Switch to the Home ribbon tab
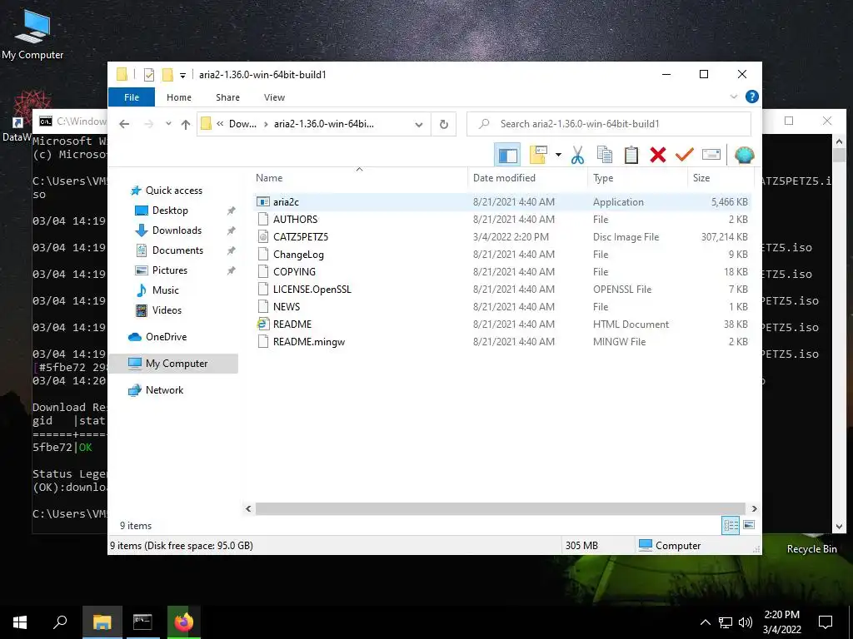 click(x=179, y=97)
